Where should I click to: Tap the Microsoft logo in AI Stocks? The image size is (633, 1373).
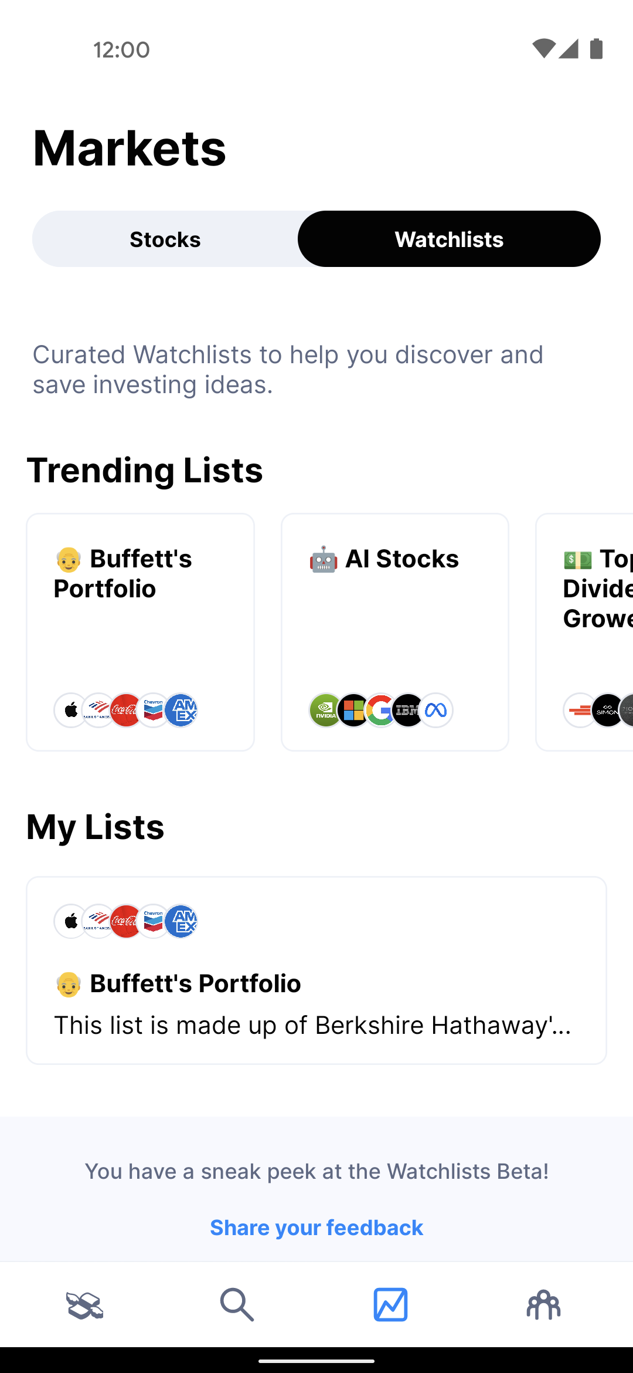pyautogui.click(x=353, y=711)
